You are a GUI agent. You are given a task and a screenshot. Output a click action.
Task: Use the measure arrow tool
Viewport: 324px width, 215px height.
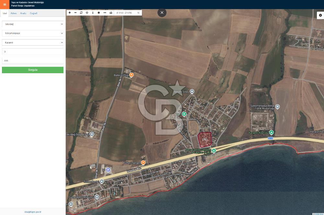click(x=104, y=13)
